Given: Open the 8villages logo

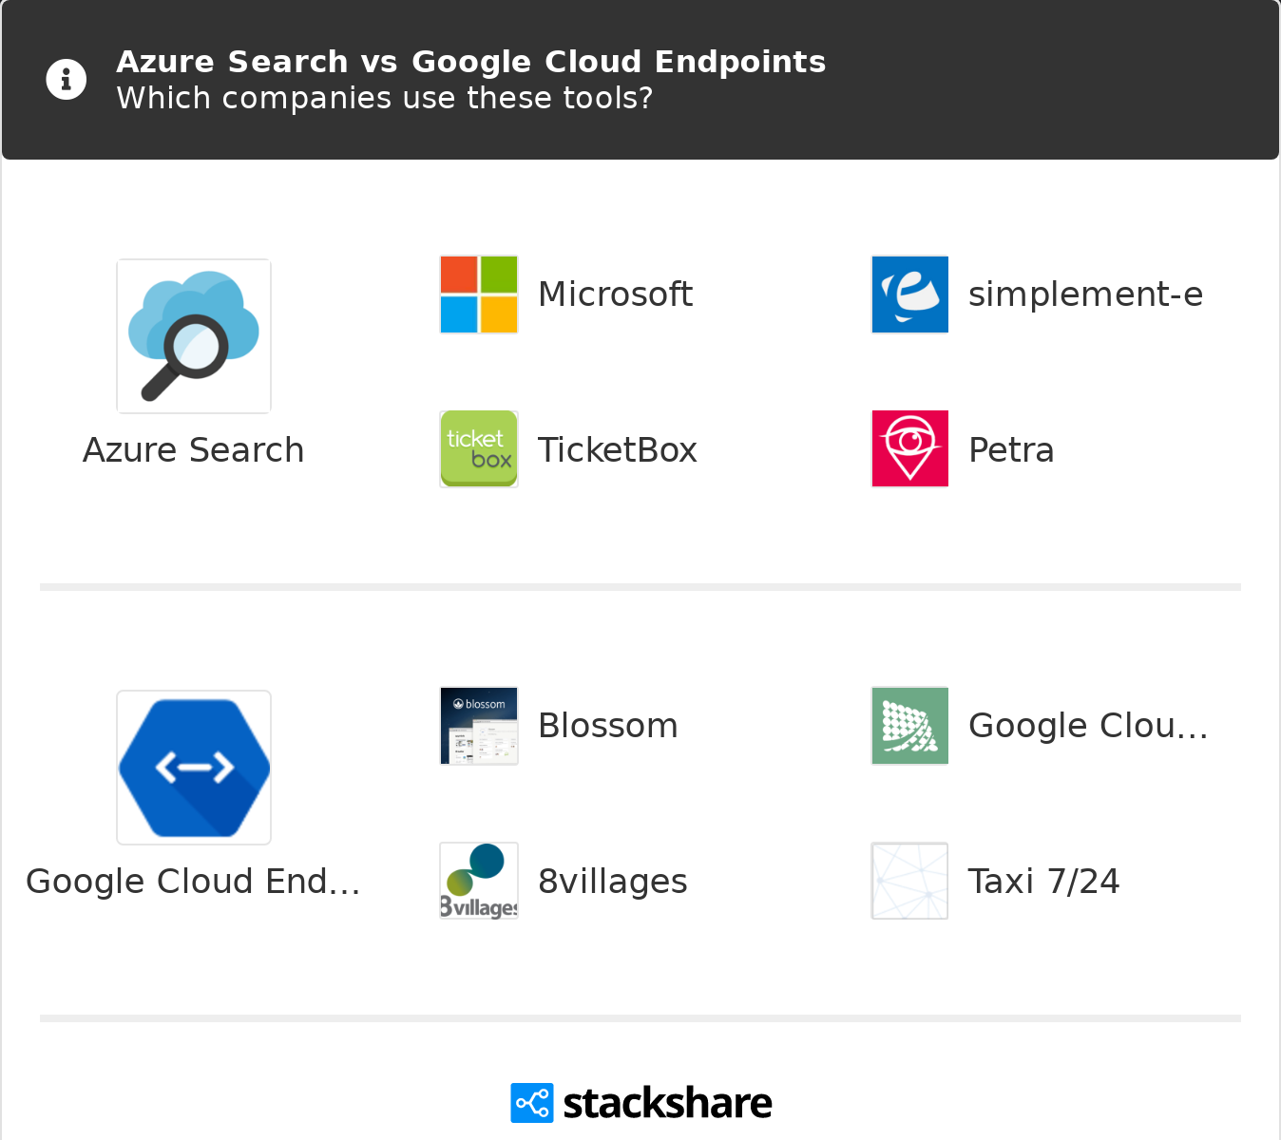Looking at the screenshot, I should [x=479, y=881].
